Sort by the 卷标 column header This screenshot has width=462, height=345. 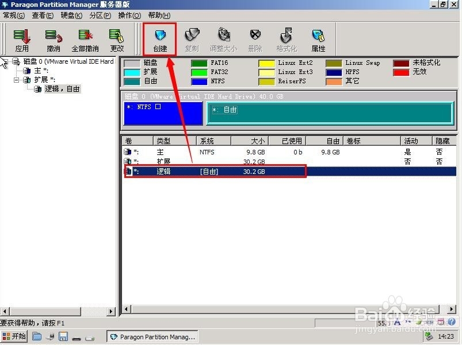pyautogui.click(x=372, y=141)
